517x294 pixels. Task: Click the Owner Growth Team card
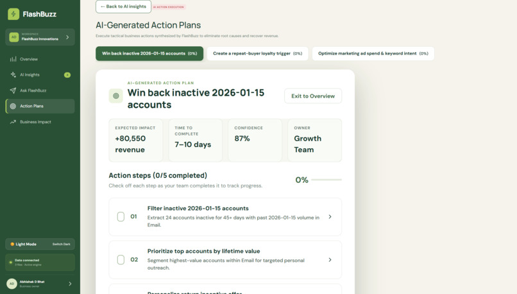tap(315, 140)
